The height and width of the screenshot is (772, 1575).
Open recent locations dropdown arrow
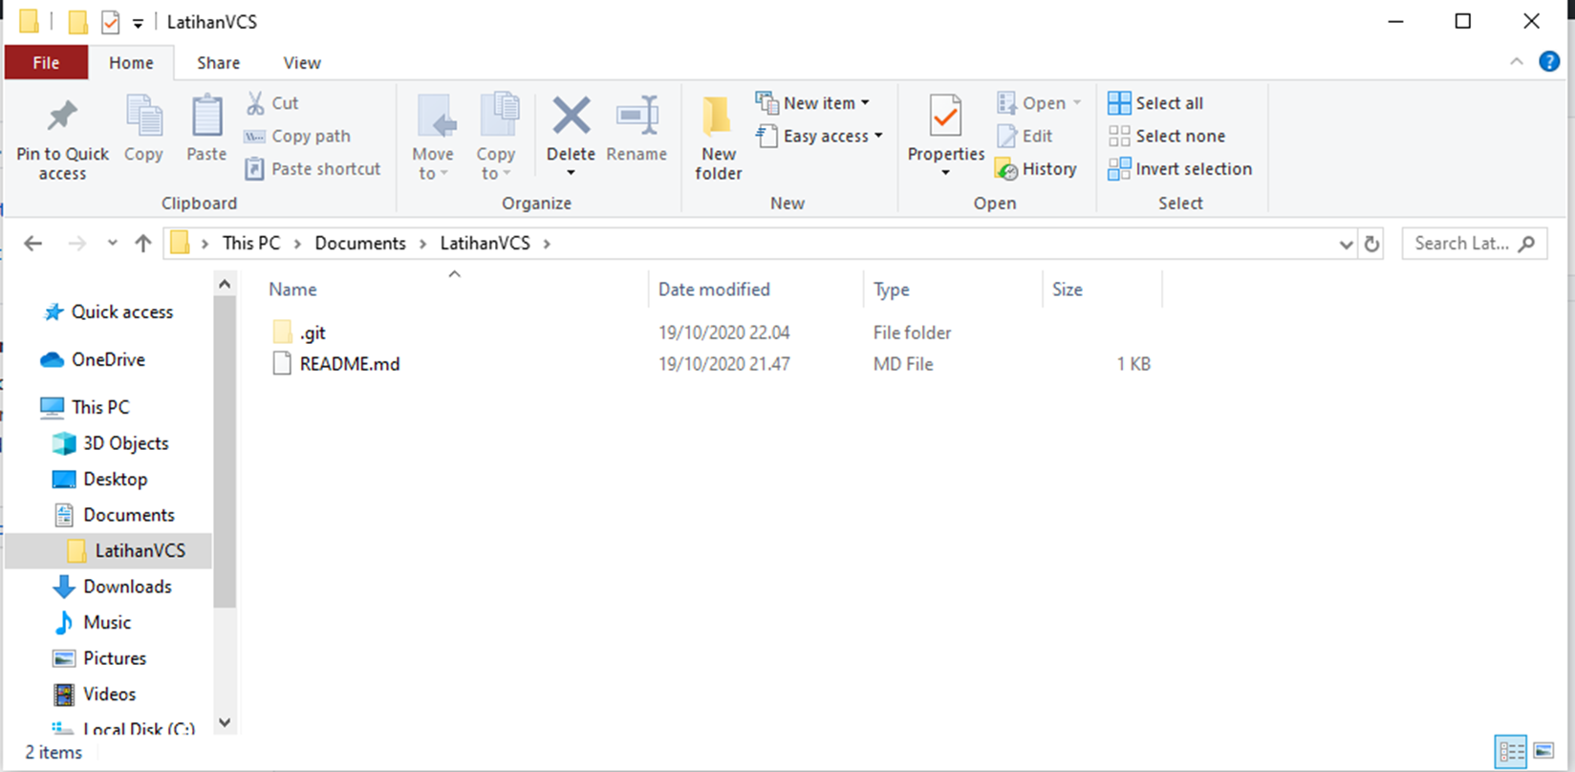112,244
